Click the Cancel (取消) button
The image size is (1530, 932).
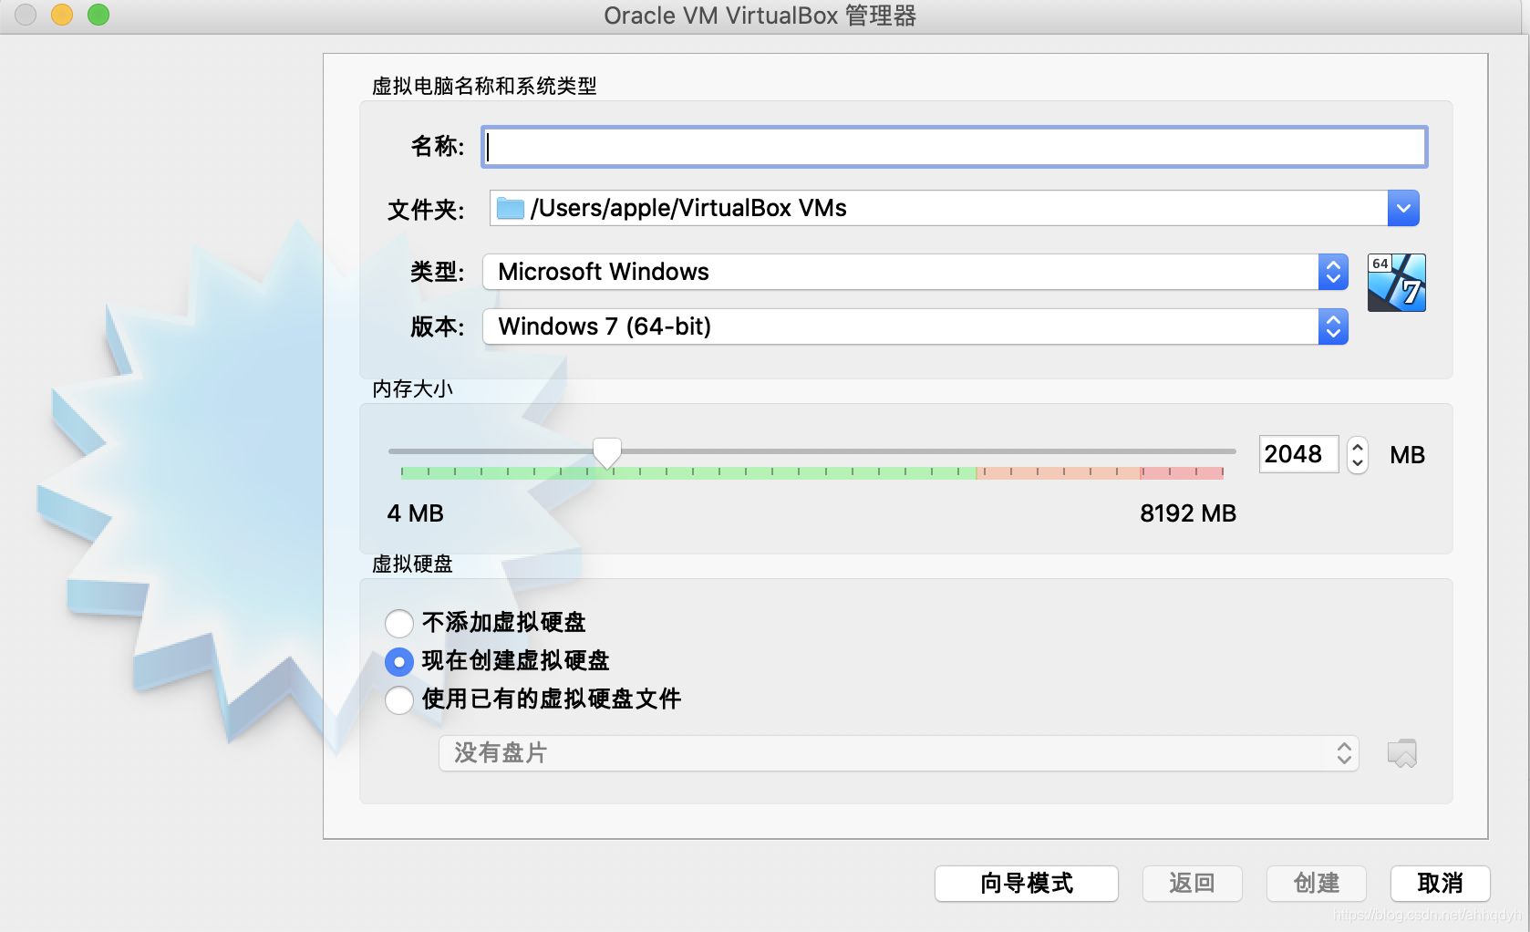pyautogui.click(x=1441, y=884)
